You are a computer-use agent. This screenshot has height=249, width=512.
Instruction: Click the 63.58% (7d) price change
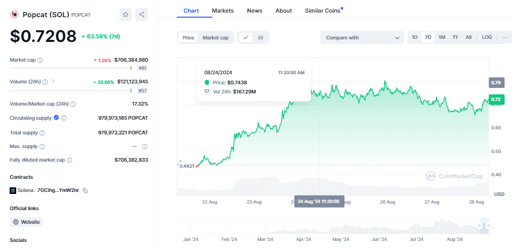(x=101, y=36)
